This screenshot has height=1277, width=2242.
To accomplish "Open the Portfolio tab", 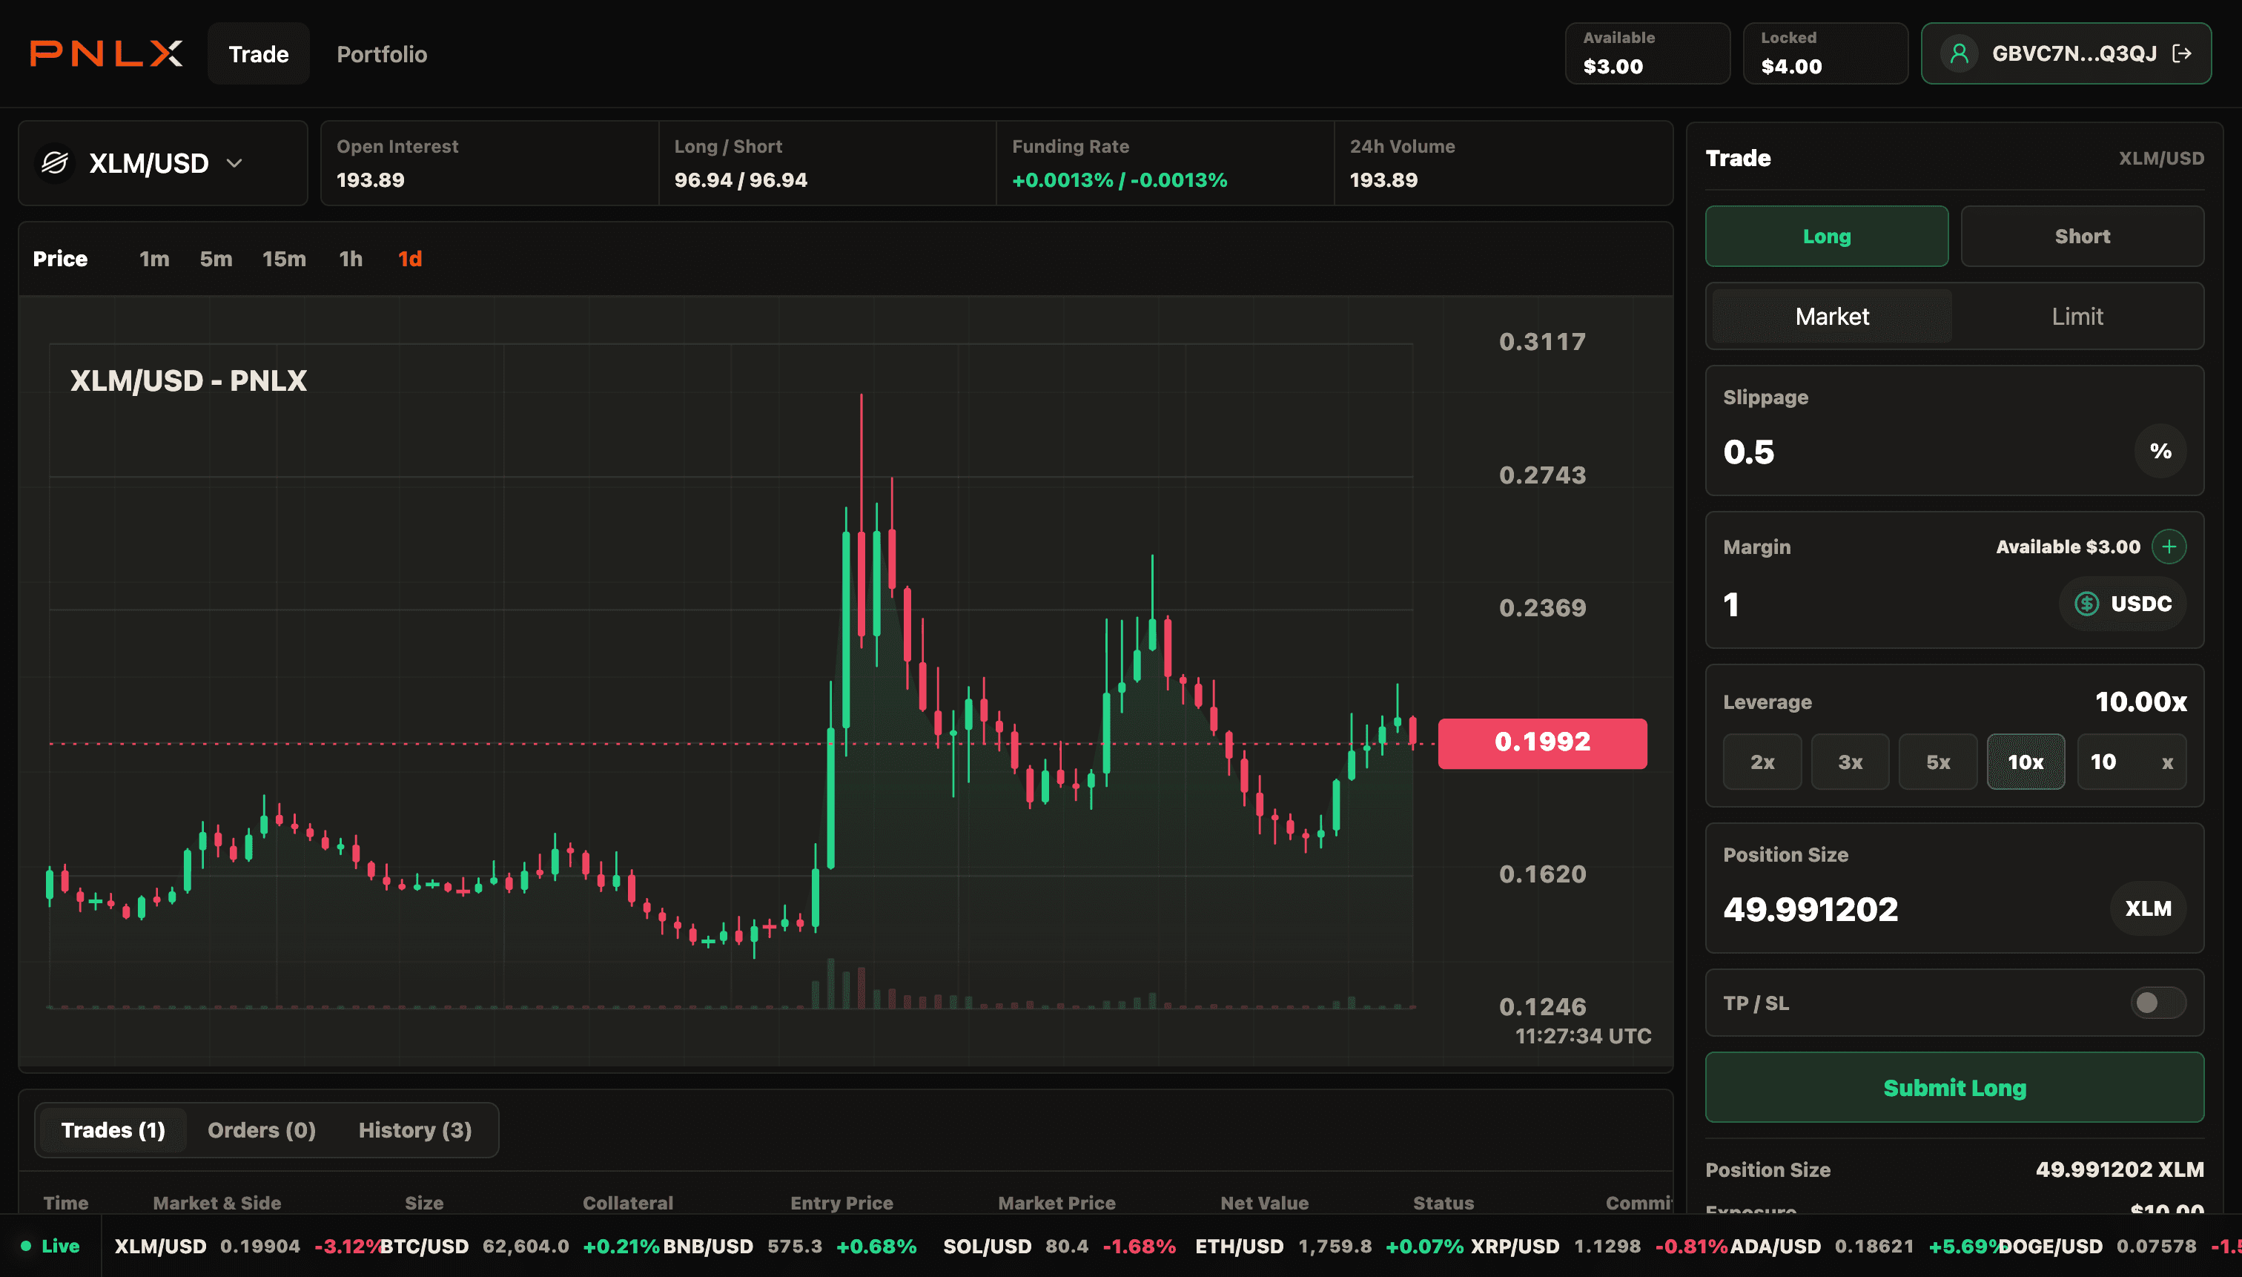I will pos(381,54).
